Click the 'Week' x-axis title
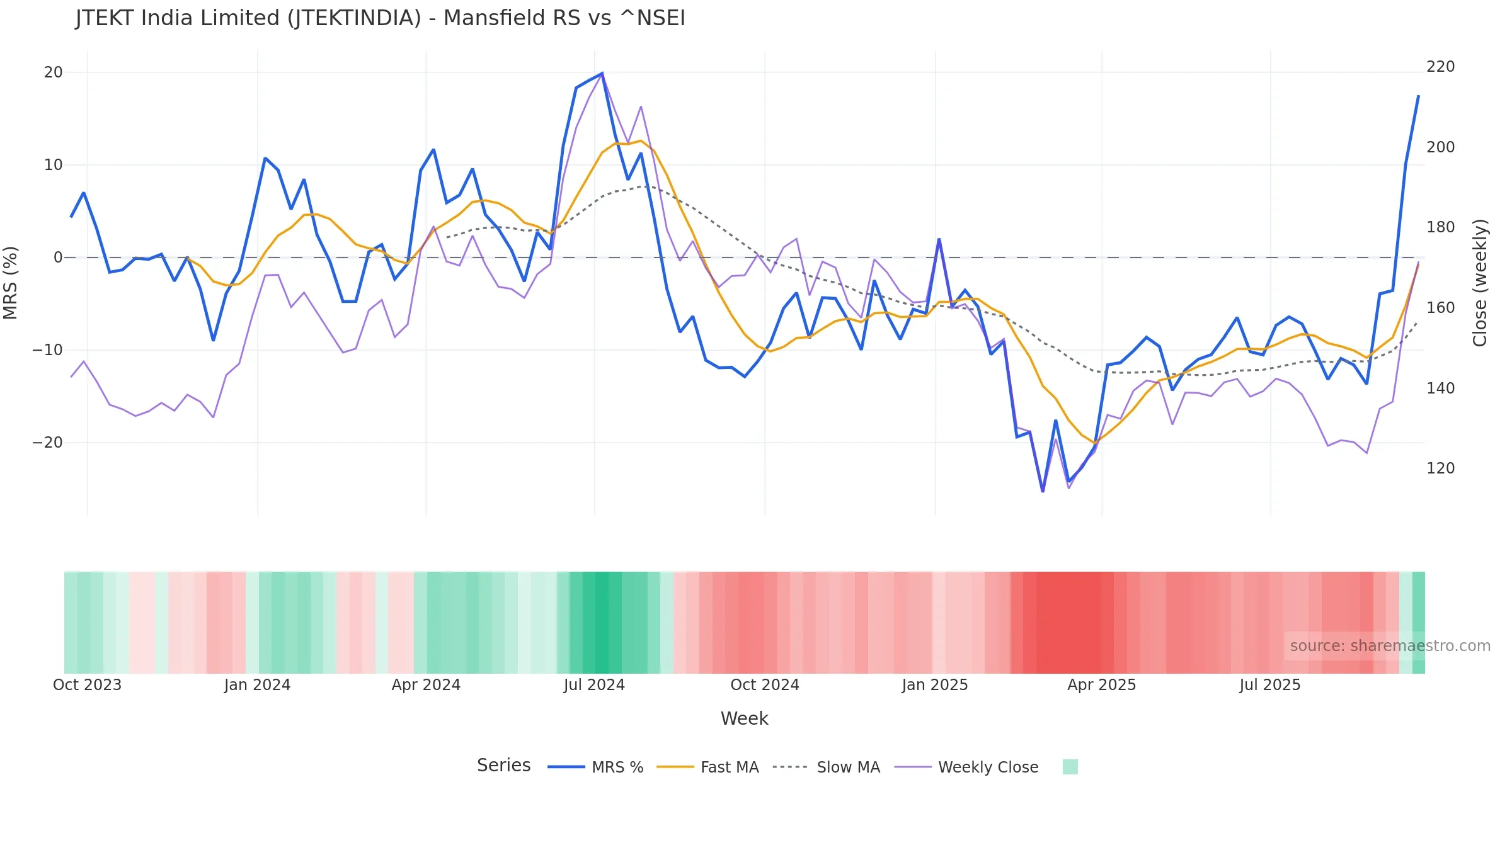This screenshot has height=850, width=1512. coord(744,718)
